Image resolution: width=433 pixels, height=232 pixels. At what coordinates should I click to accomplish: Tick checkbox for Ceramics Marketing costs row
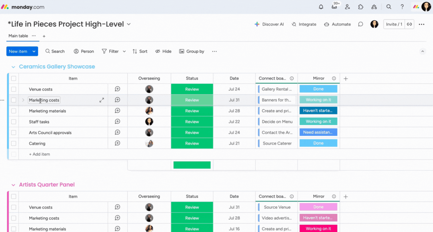point(14,100)
